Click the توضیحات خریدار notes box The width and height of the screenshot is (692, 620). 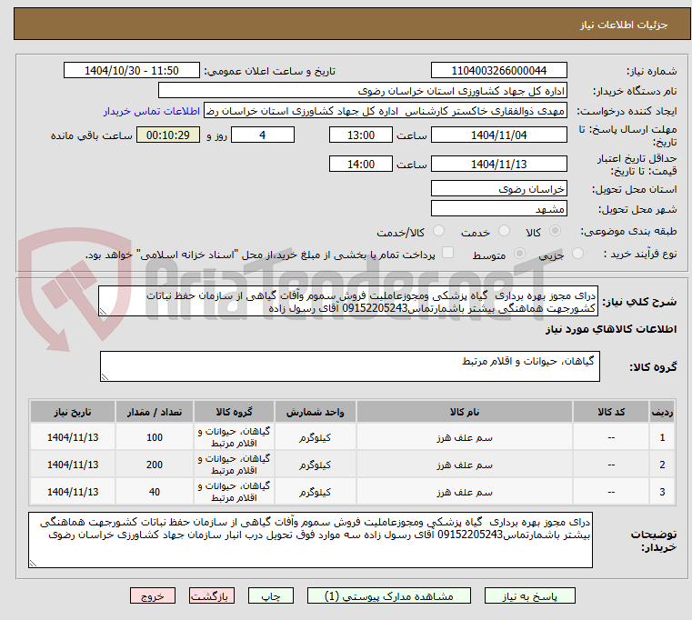coord(311,540)
